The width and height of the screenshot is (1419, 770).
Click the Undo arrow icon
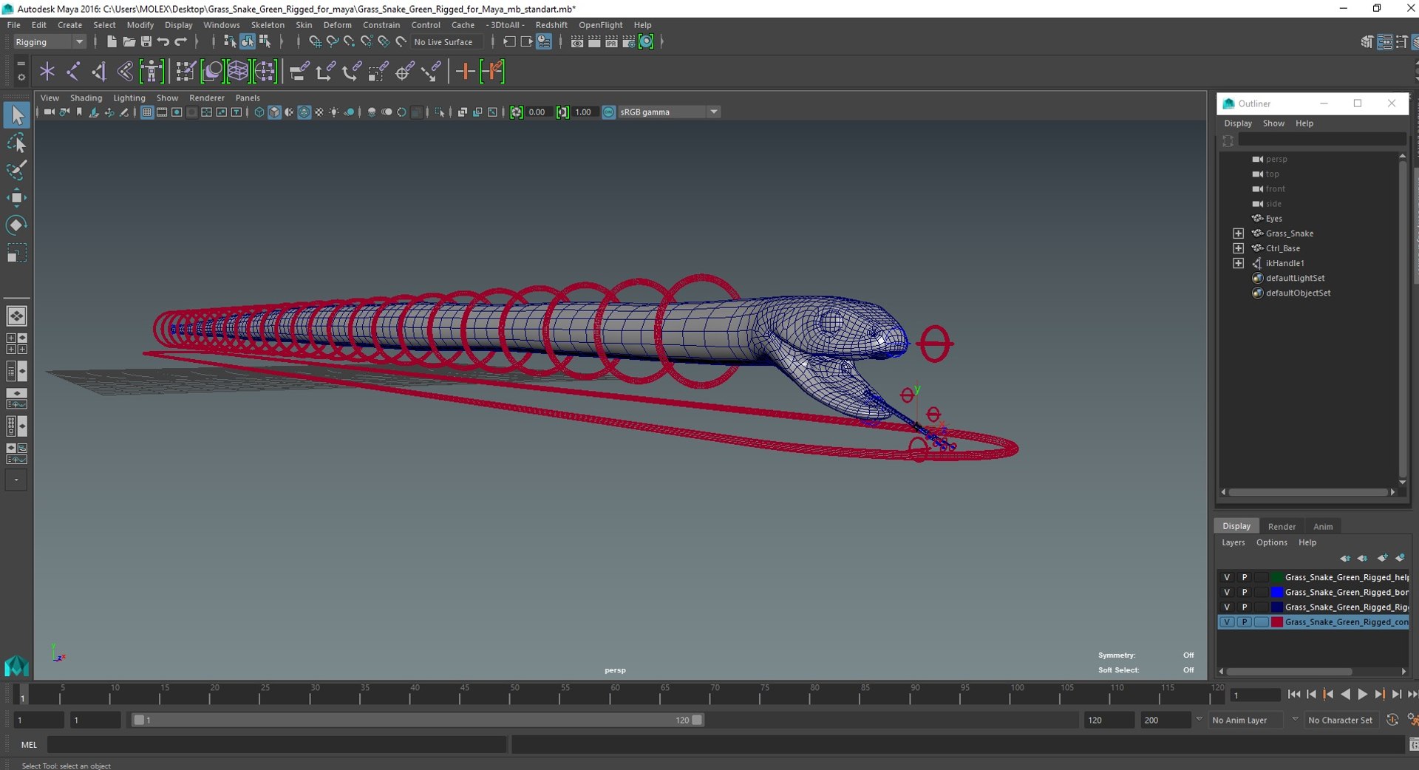163,42
